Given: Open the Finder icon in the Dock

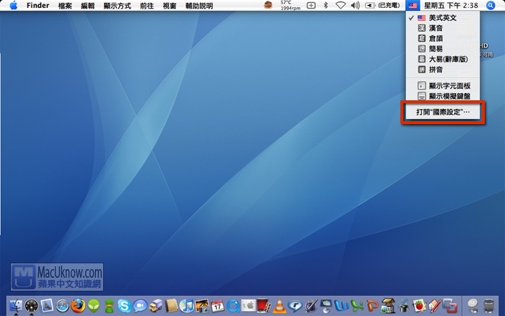Looking at the screenshot, I should coord(15,305).
